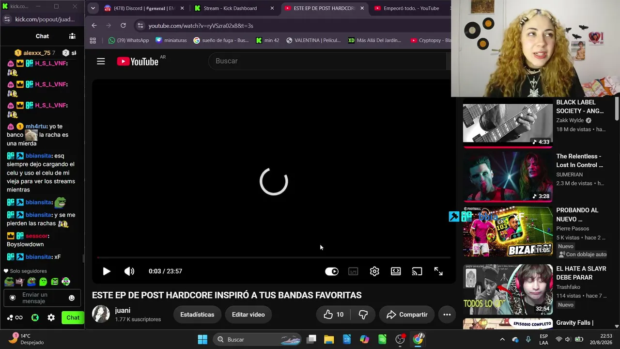
Task: Click the Compartir share button
Action: point(407,315)
